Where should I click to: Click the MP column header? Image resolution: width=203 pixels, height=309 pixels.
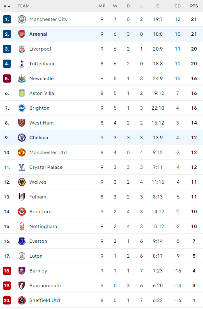[x=102, y=6]
